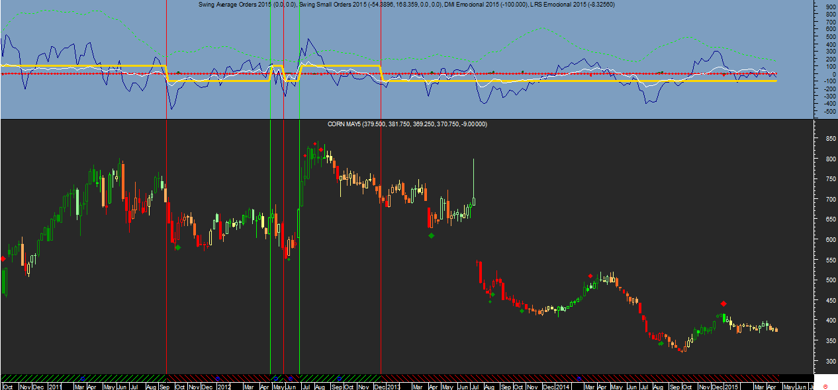The height and width of the screenshot is (390, 838).
Task: Select the green diamond below the September 2011 low
Action: point(177,247)
